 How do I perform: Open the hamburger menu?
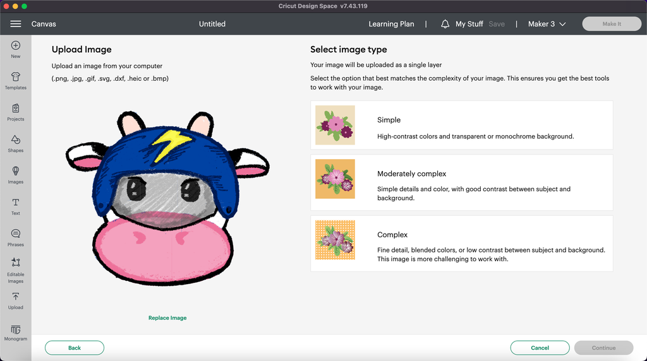(x=16, y=24)
